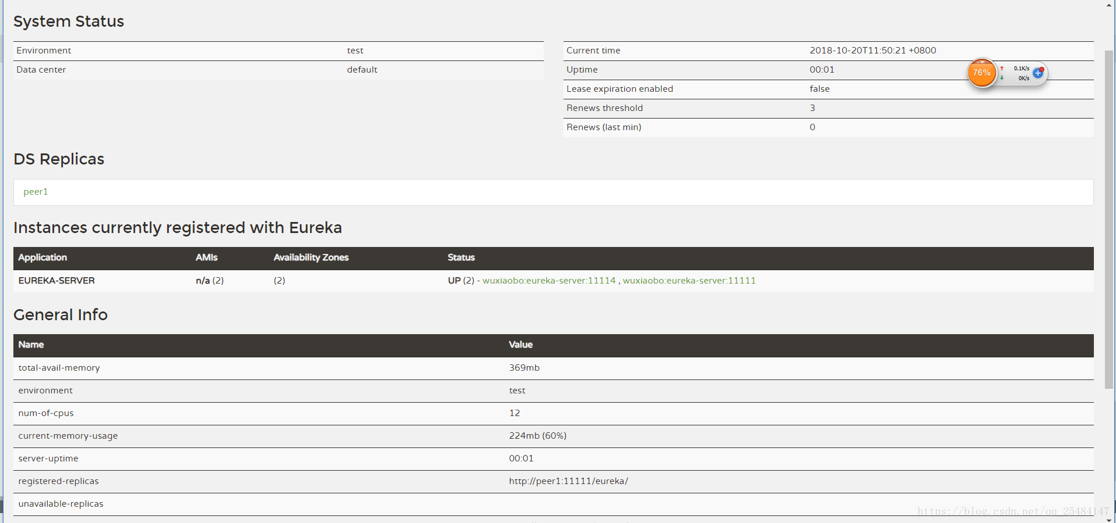Click the 224mb (60%) usage value

[x=537, y=436]
